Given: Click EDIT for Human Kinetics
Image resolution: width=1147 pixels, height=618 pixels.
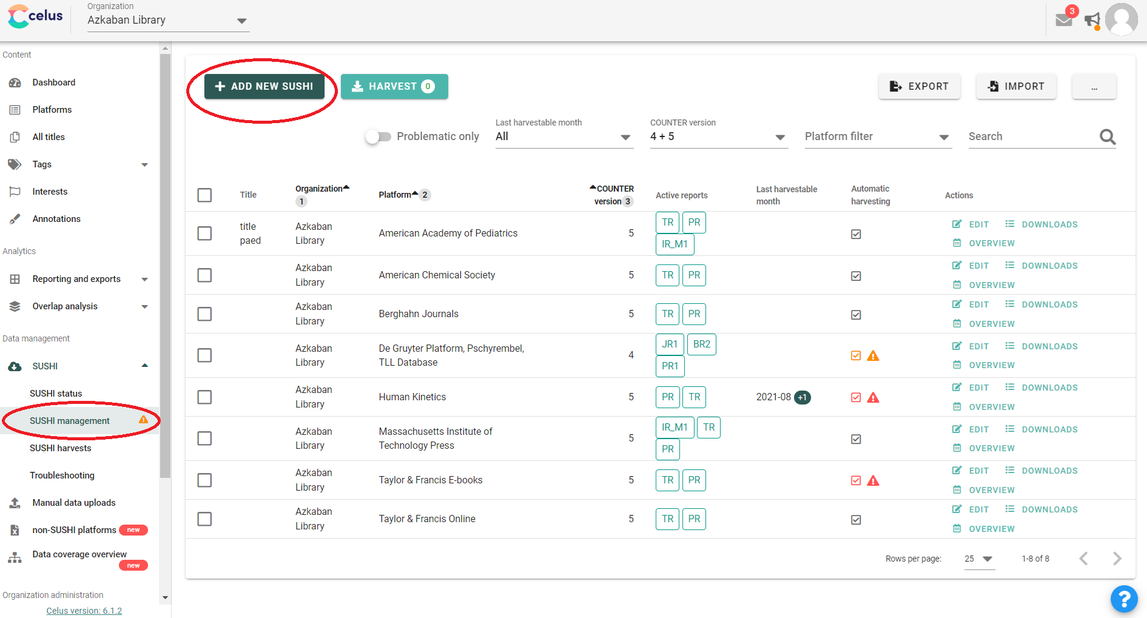Looking at the screenshot, I should 970,388.
